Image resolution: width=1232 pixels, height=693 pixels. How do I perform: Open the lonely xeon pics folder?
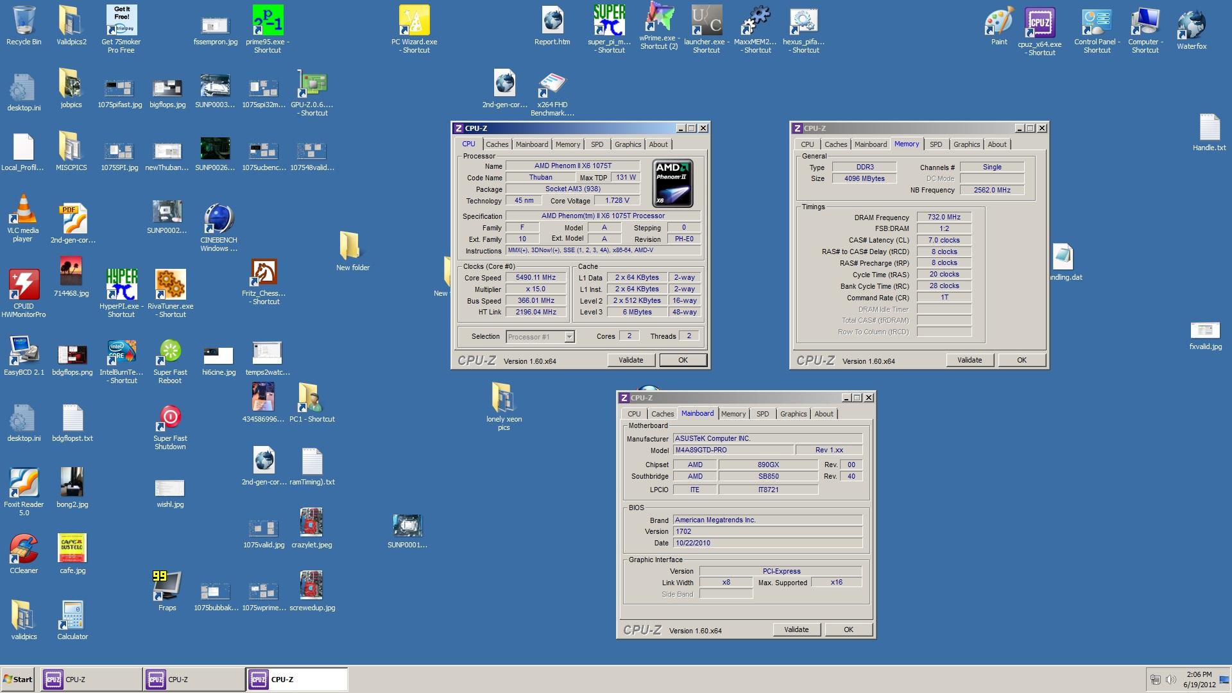tap(504, 407)
